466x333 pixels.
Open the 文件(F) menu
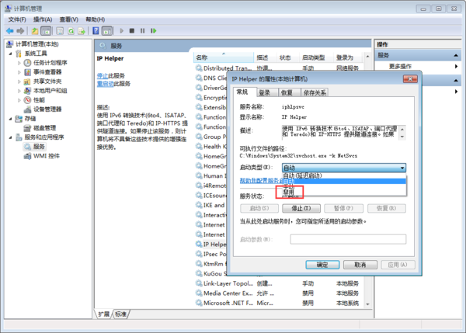(17, 19)
